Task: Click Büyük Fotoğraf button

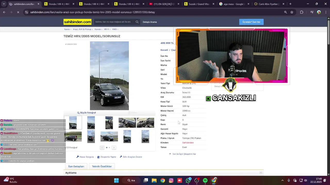Action: click(87, 113)
